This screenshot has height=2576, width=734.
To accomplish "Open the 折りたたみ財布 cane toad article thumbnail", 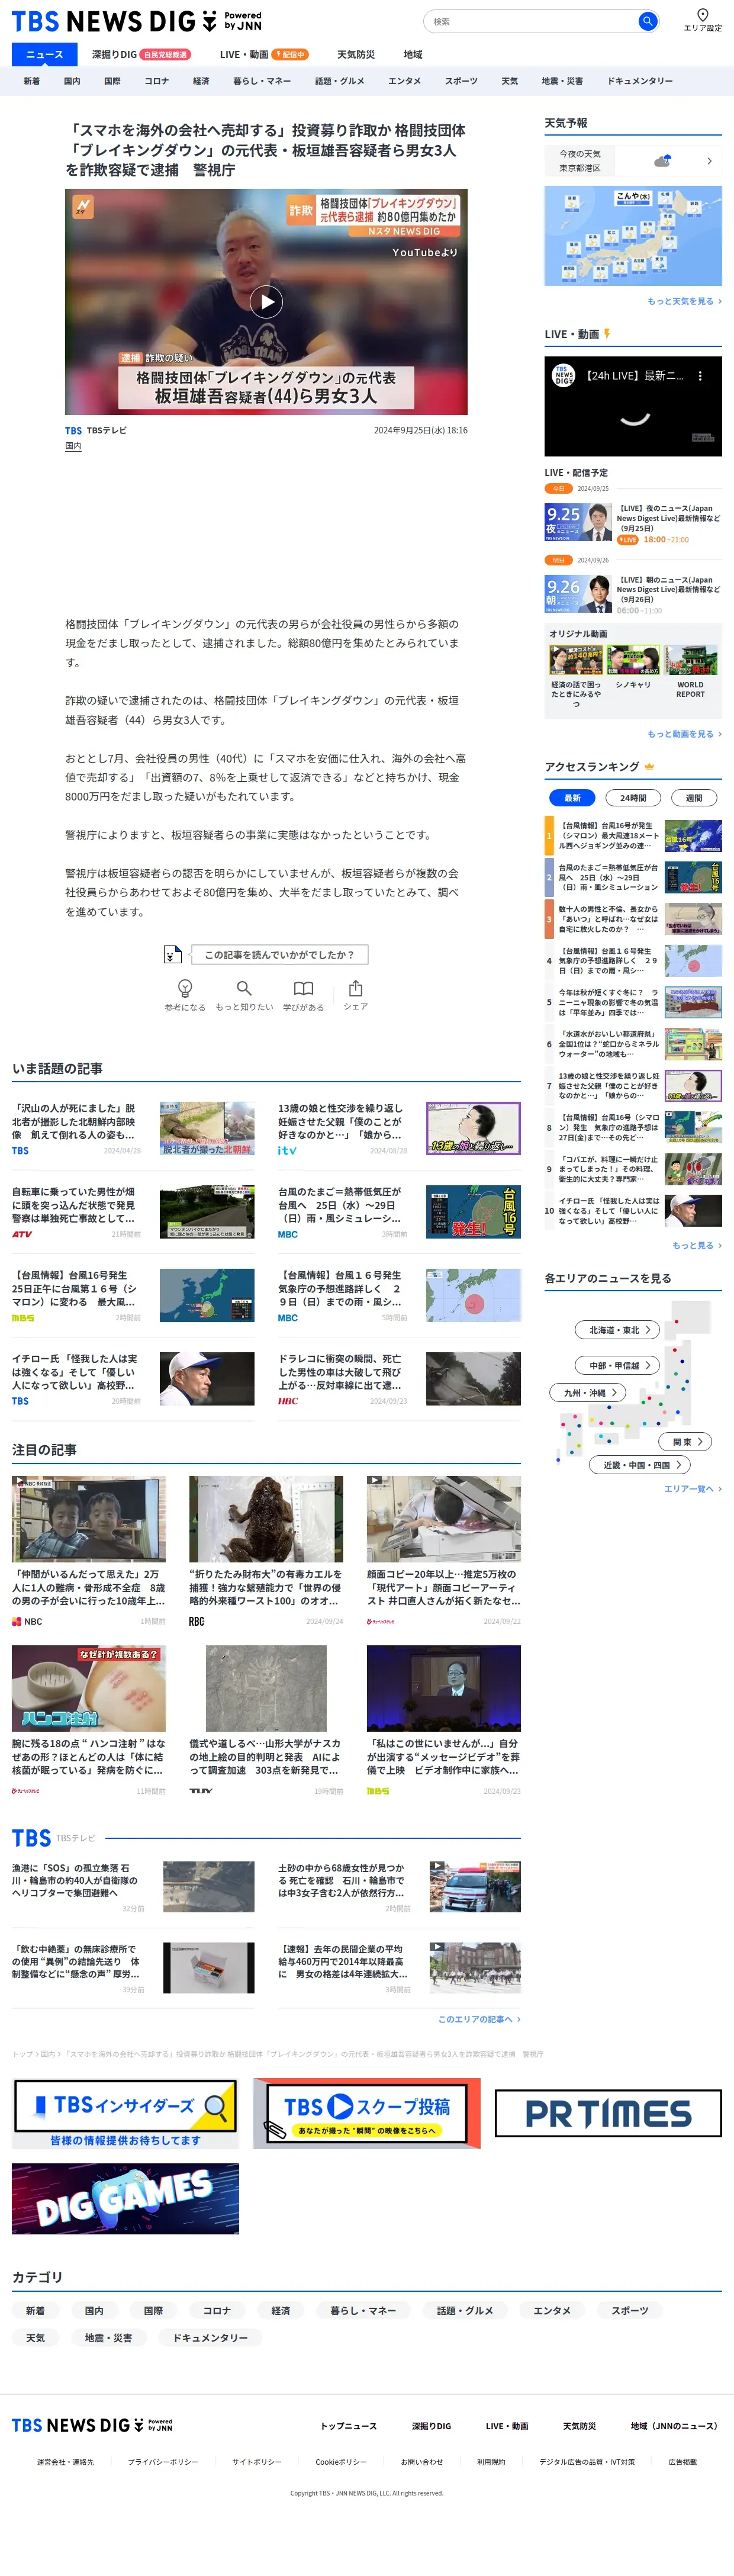I will click(266, 1519).
